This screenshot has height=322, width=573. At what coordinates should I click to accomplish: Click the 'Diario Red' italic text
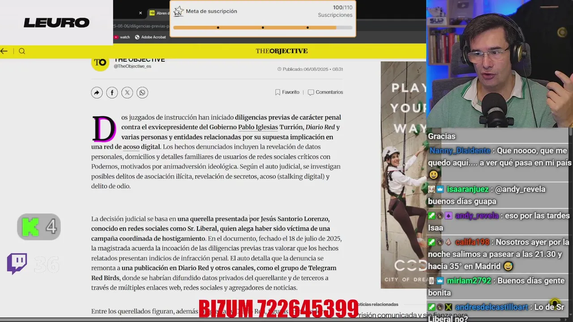(x=320, y=127)
